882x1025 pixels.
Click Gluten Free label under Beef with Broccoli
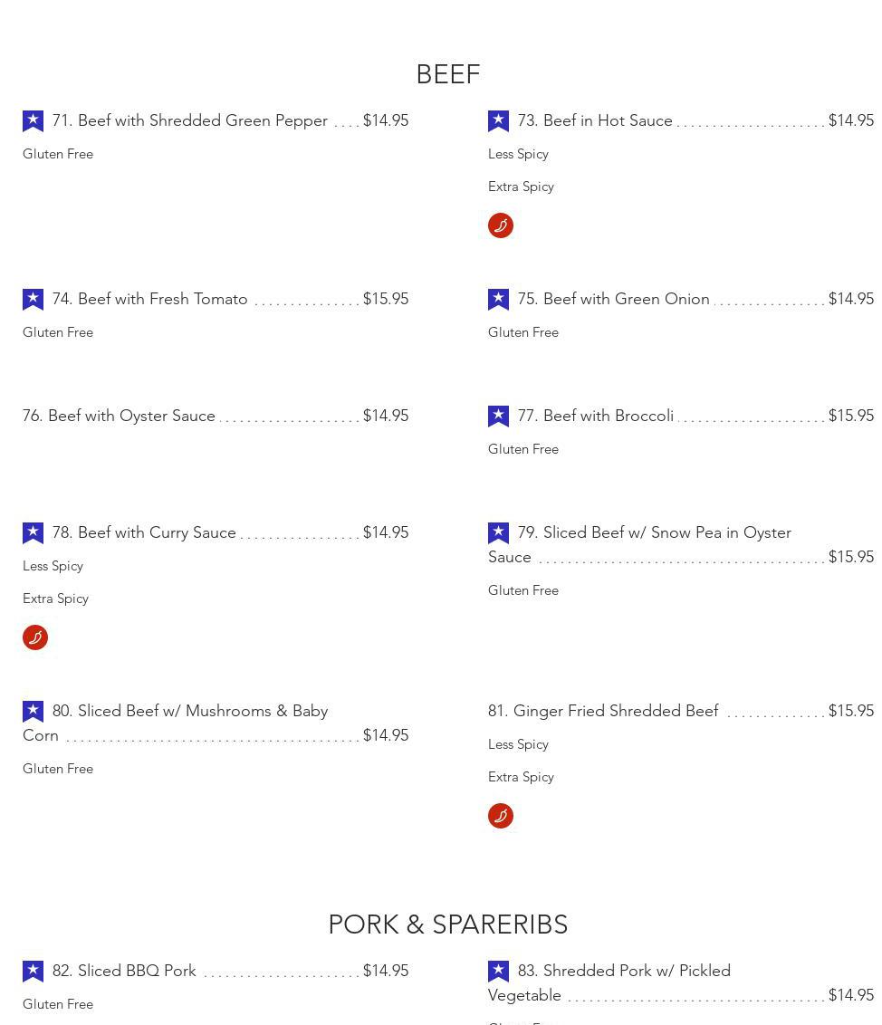(x=523, y=449)
